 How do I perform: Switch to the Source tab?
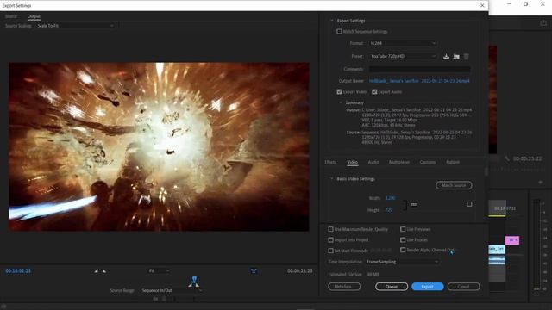pos(11,16)
